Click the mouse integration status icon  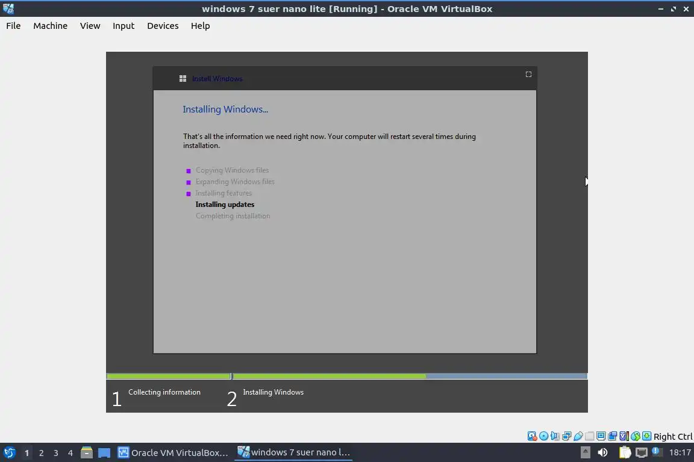pos(636,436)
